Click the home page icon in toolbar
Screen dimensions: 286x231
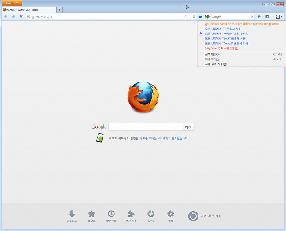pyautogui.click(x=259, y=16)
